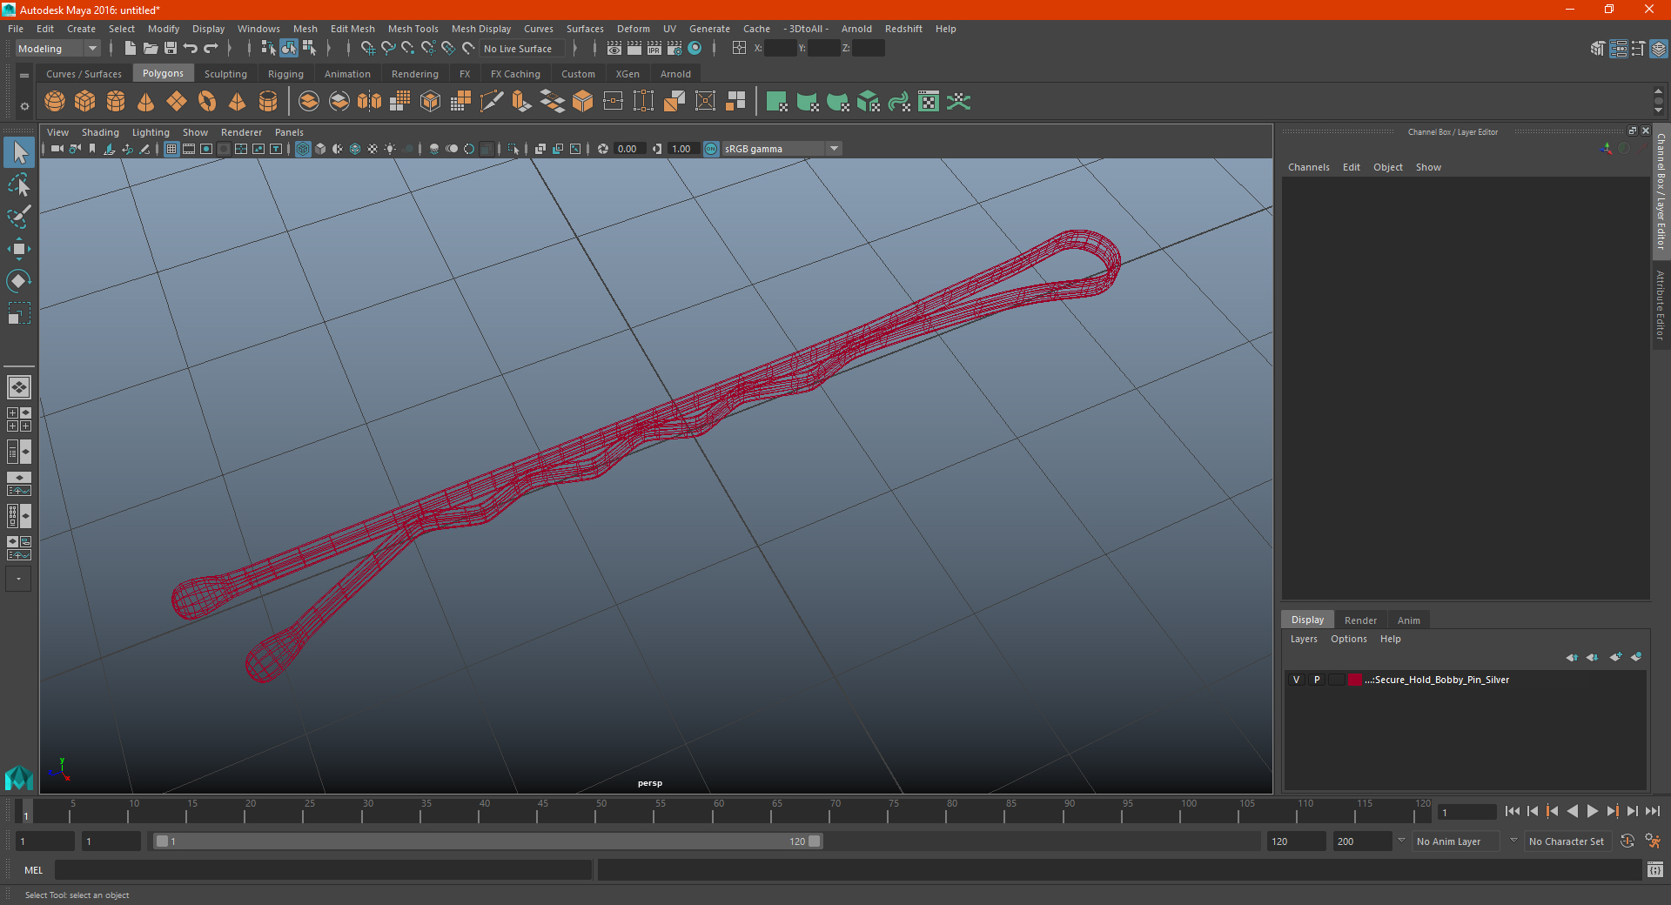Create a polygon pyramid from the shelf
This screenshot has height=905, width=1671.
[238, 102]
